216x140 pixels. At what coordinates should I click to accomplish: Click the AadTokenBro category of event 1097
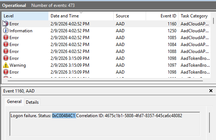[195, 65]
